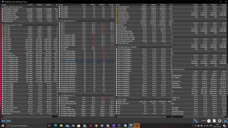Select the Memory Timings section header
The image size is (228, 128).
[144, 100]
